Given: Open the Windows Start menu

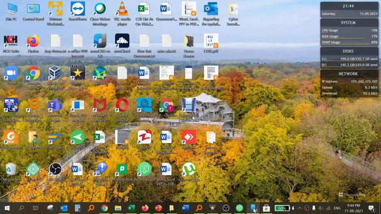Looking at the screenshot, I should [x=7, y=208].
